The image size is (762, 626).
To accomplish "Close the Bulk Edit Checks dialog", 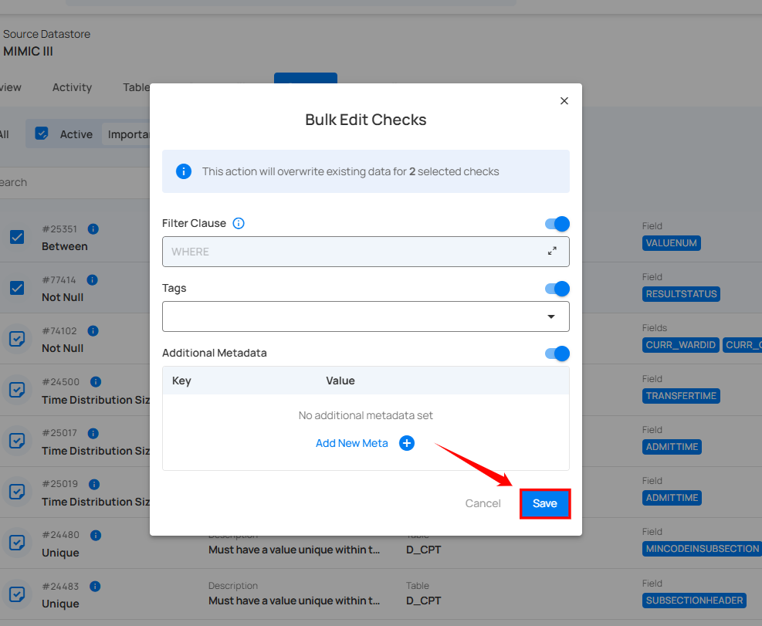I will [564, 100].
